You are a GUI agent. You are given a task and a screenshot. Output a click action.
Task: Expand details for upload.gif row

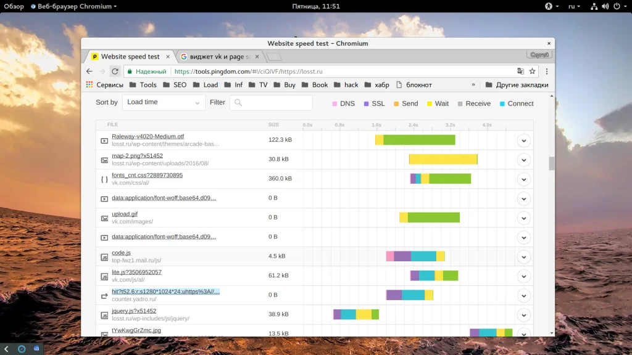coord(523,218)
